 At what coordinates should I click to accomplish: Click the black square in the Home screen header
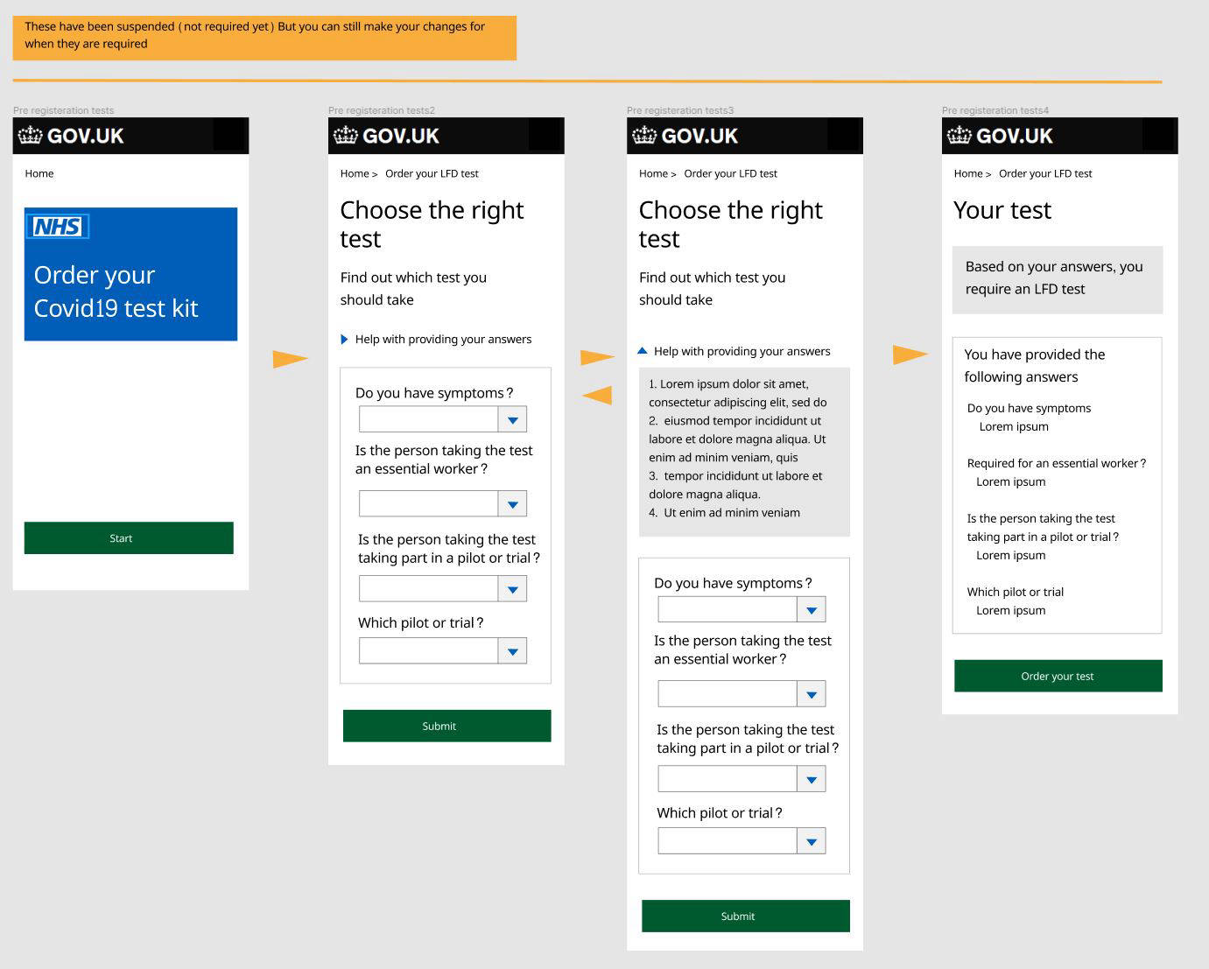tap(230, 136)
